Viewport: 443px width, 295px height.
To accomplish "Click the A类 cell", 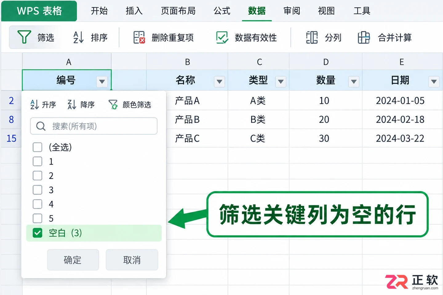I will click(x=259, y=100).
